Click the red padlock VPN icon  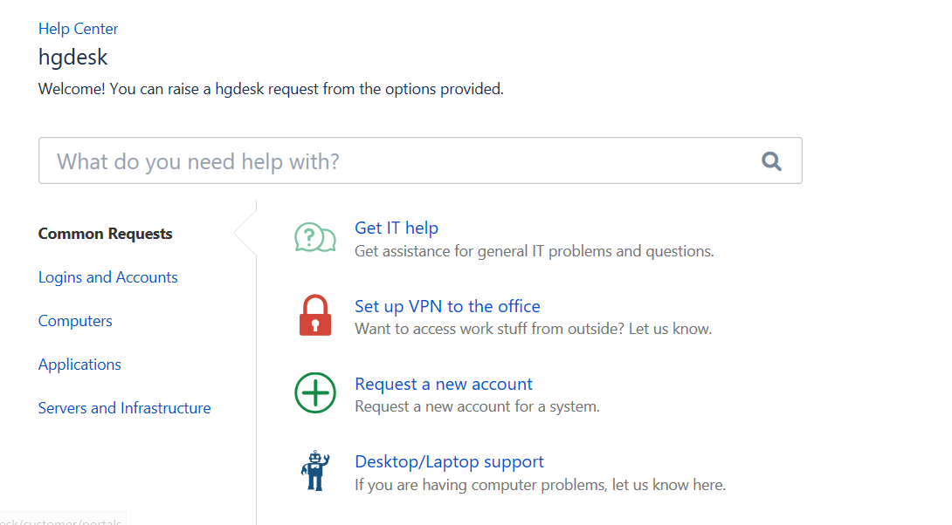[315, 315]
